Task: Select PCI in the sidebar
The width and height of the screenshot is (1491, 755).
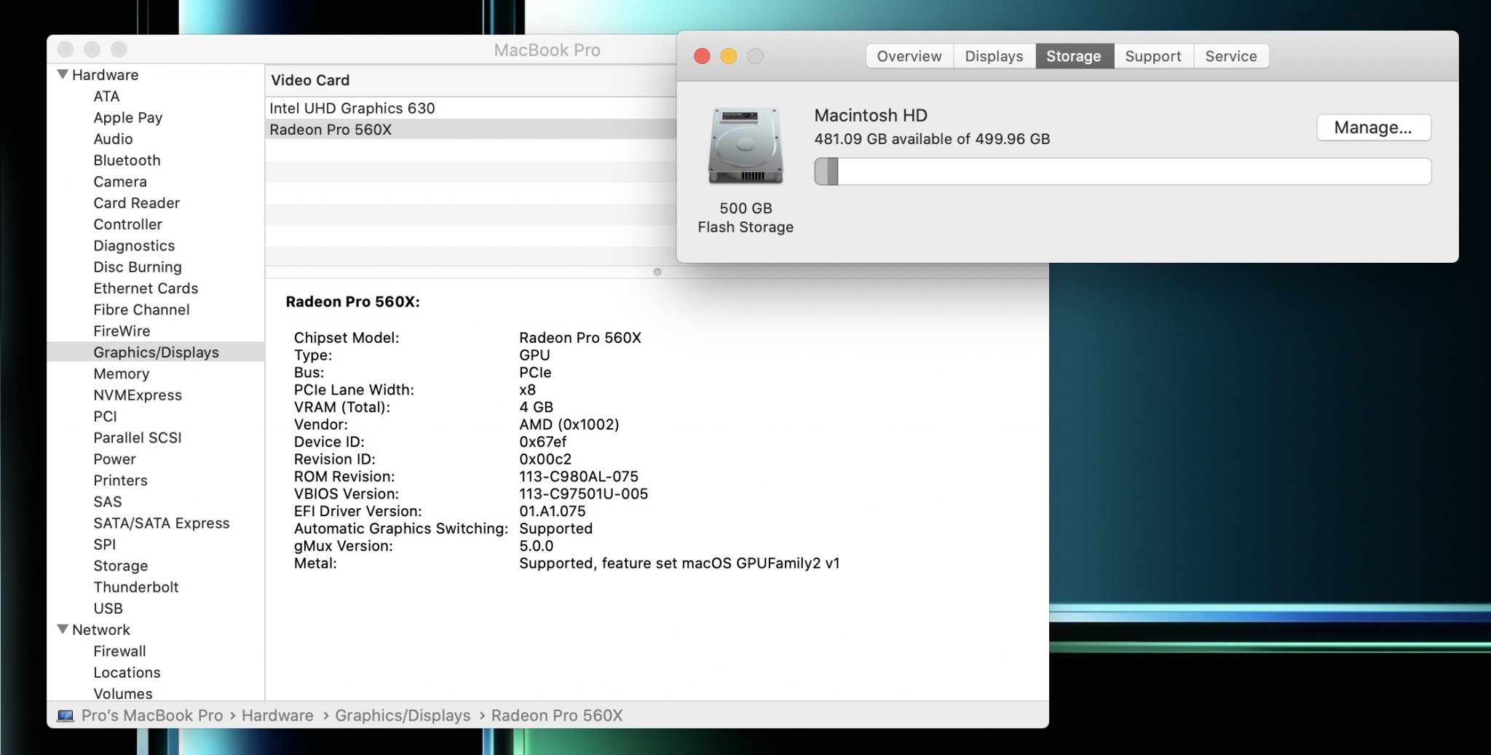Action: coord(105,416)
